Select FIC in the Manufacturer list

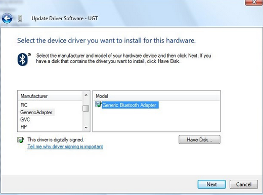tap(24, 105)
